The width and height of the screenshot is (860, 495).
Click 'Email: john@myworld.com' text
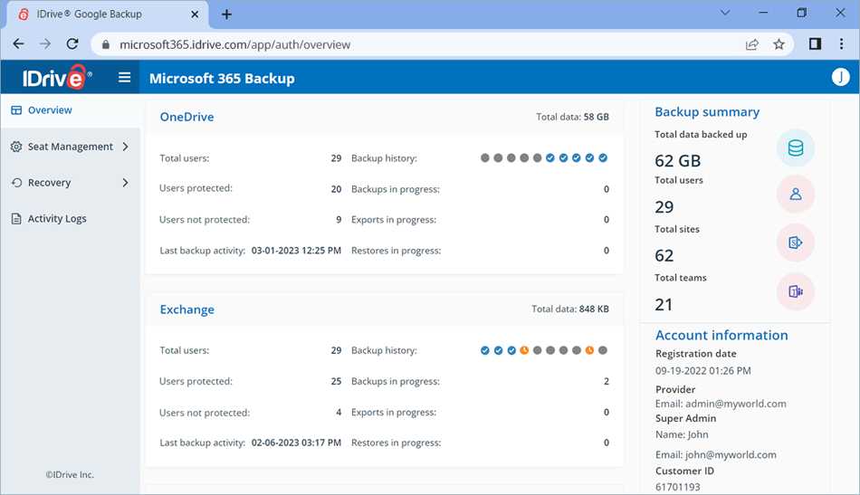[716, 455]
